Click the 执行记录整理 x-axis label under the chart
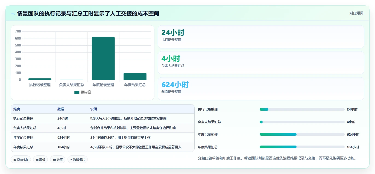 [x=40, y=85]
